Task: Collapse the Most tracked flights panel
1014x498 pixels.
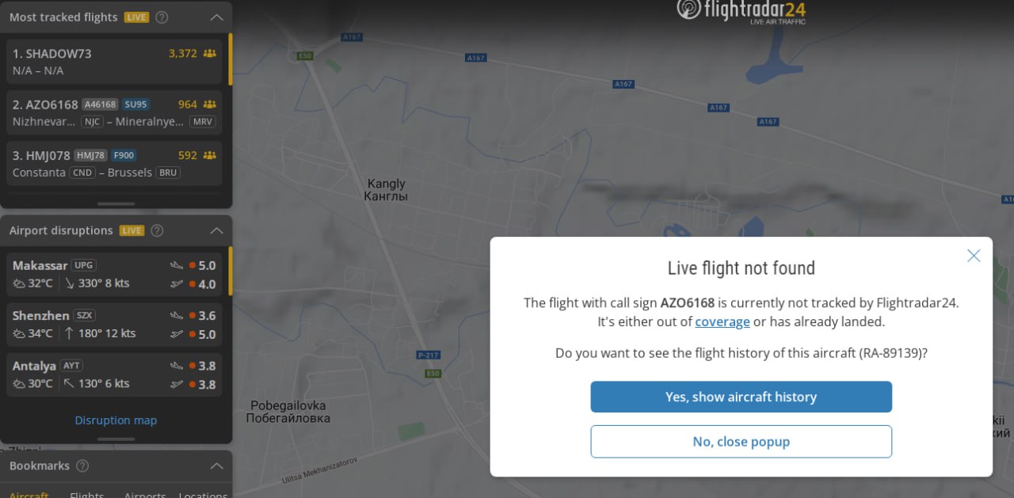Action: point(216,17)
